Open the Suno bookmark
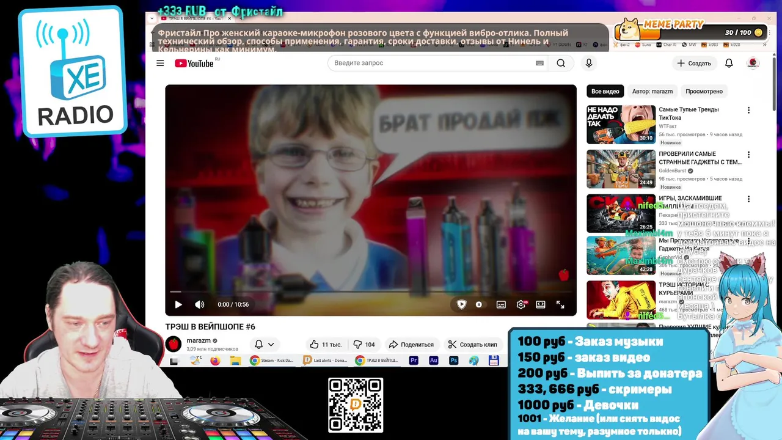This screenshot has height=440, width=782. [x=643, y=45]
